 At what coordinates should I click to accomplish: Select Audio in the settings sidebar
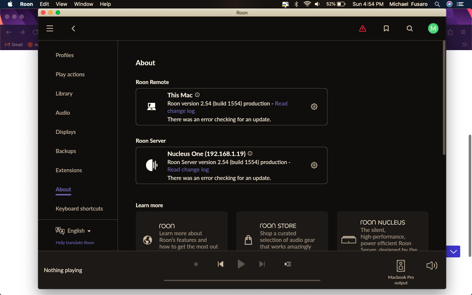coord(63,112)
